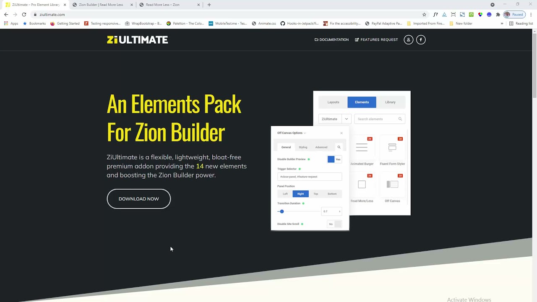Switch to the Read More Less – Zion browser tab
Screen dimensions: 537x302
(x=169, y=5)
